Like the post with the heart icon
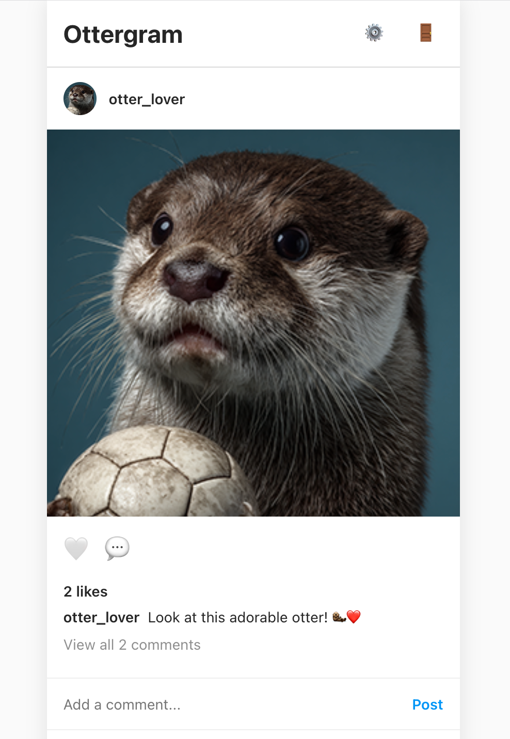 (76, 548)
